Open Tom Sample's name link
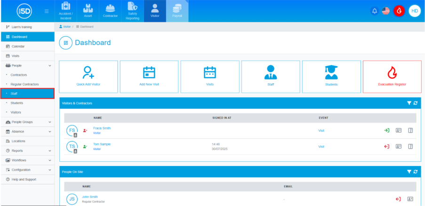Screen dimensions: 425x206 click(102, 144)
